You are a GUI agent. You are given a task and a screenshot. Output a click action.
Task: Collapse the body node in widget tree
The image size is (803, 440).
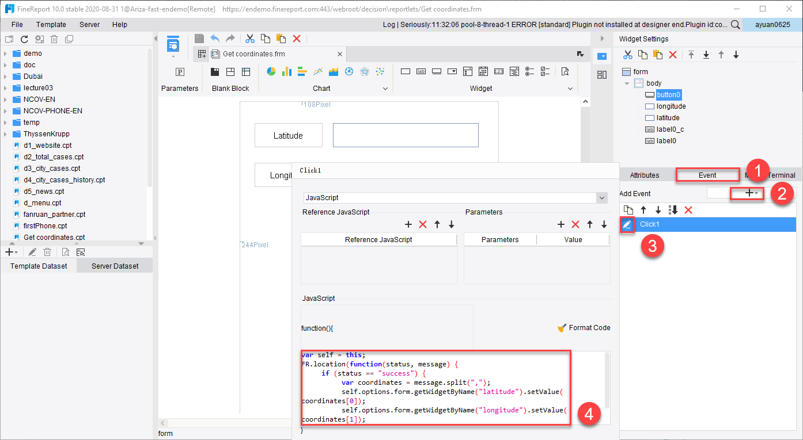tap(627, 83)
